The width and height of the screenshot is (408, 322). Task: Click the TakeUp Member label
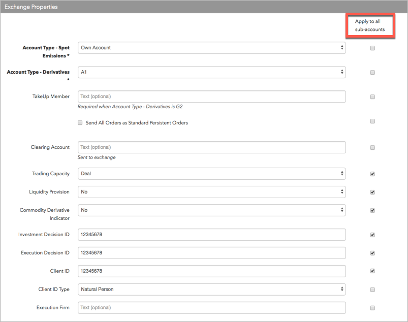[51, 96]
